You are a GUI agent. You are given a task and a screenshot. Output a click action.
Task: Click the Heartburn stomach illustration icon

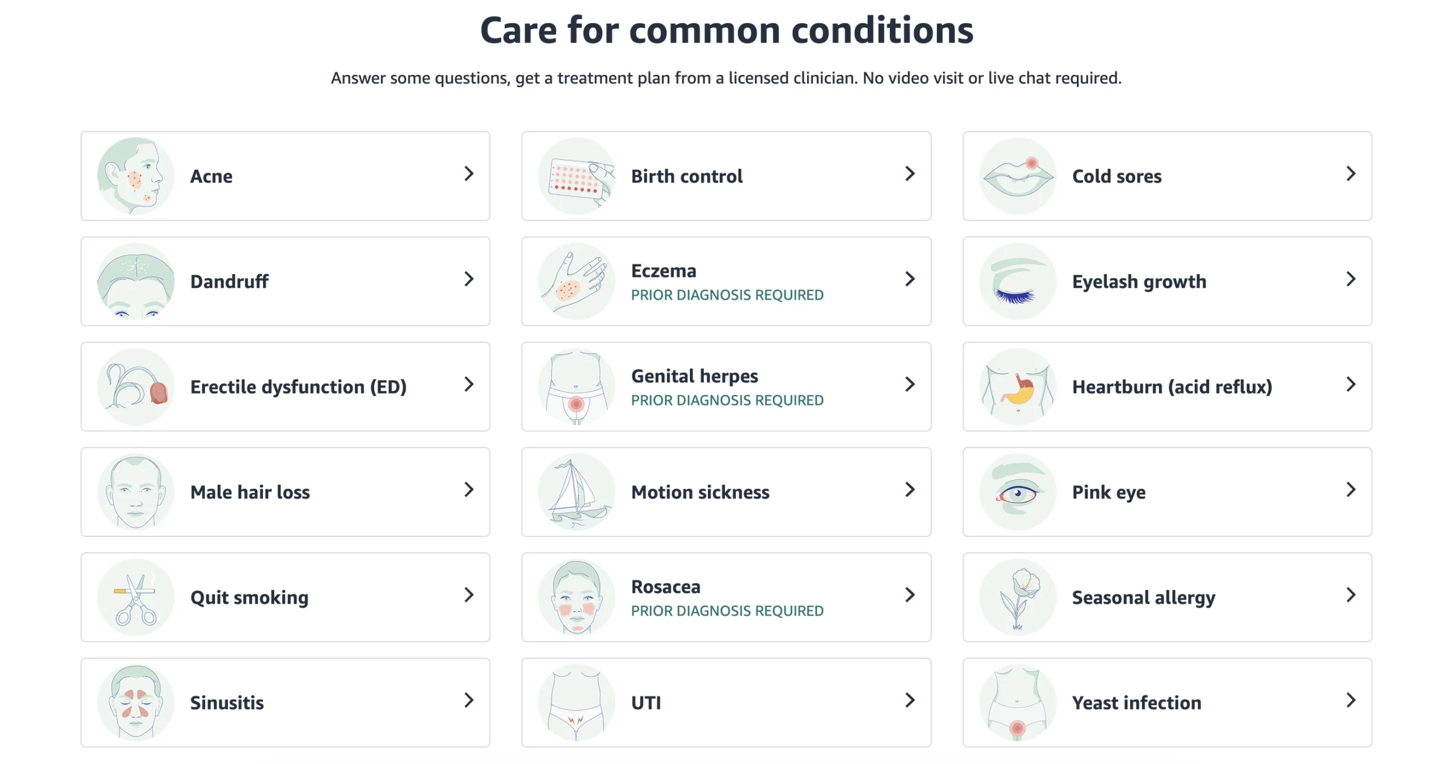click(1017, 386)
